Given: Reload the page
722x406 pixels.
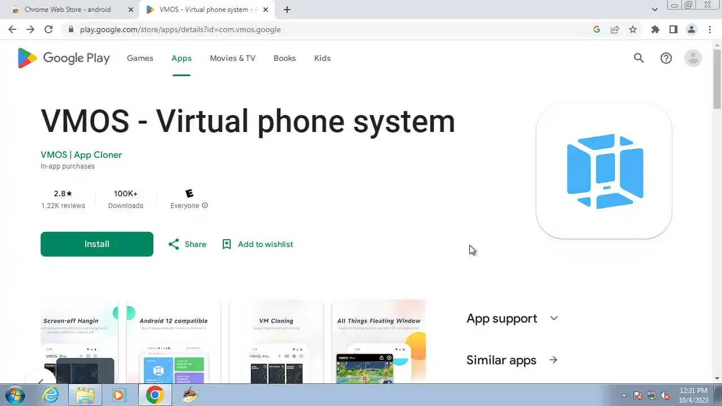Looking at the screenshot, I should coord(49,29).
